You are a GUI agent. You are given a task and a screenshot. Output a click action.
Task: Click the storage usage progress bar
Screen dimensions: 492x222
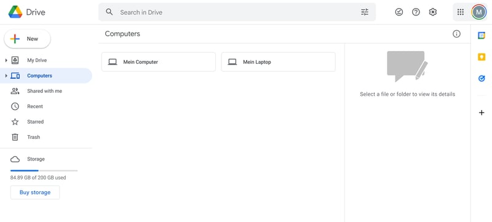44,170
